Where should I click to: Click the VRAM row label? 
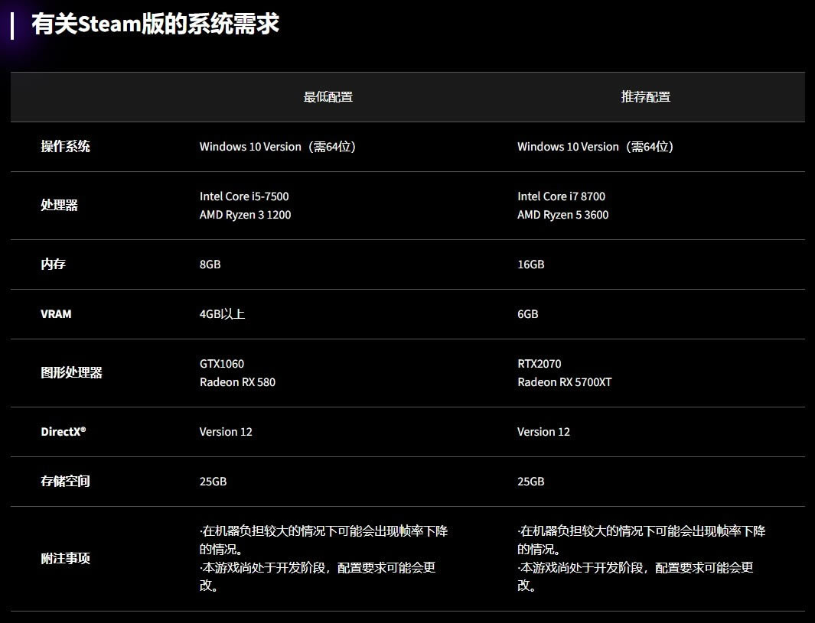click(x=56, y=314)
